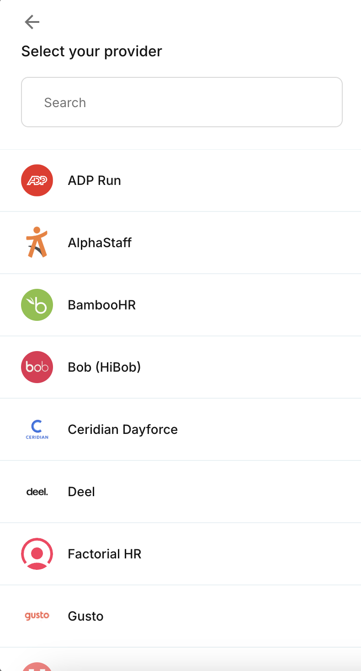The width and height of the screenshot is (361, 671).
Task: Click the deel. logo icon
Action: coord(37,492)
